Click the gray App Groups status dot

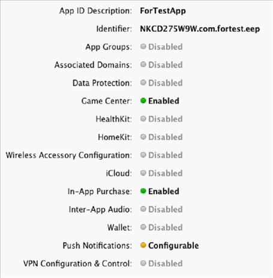click(x=143, y=47)
